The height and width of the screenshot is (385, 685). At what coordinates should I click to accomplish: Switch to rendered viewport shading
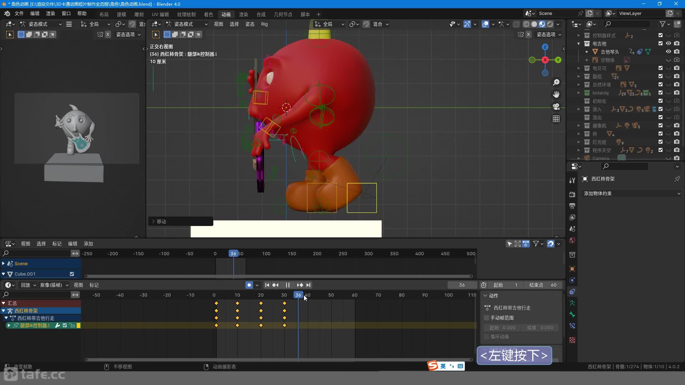pos(550,24)
